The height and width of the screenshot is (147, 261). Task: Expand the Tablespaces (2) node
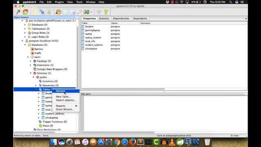coord(25,29)
